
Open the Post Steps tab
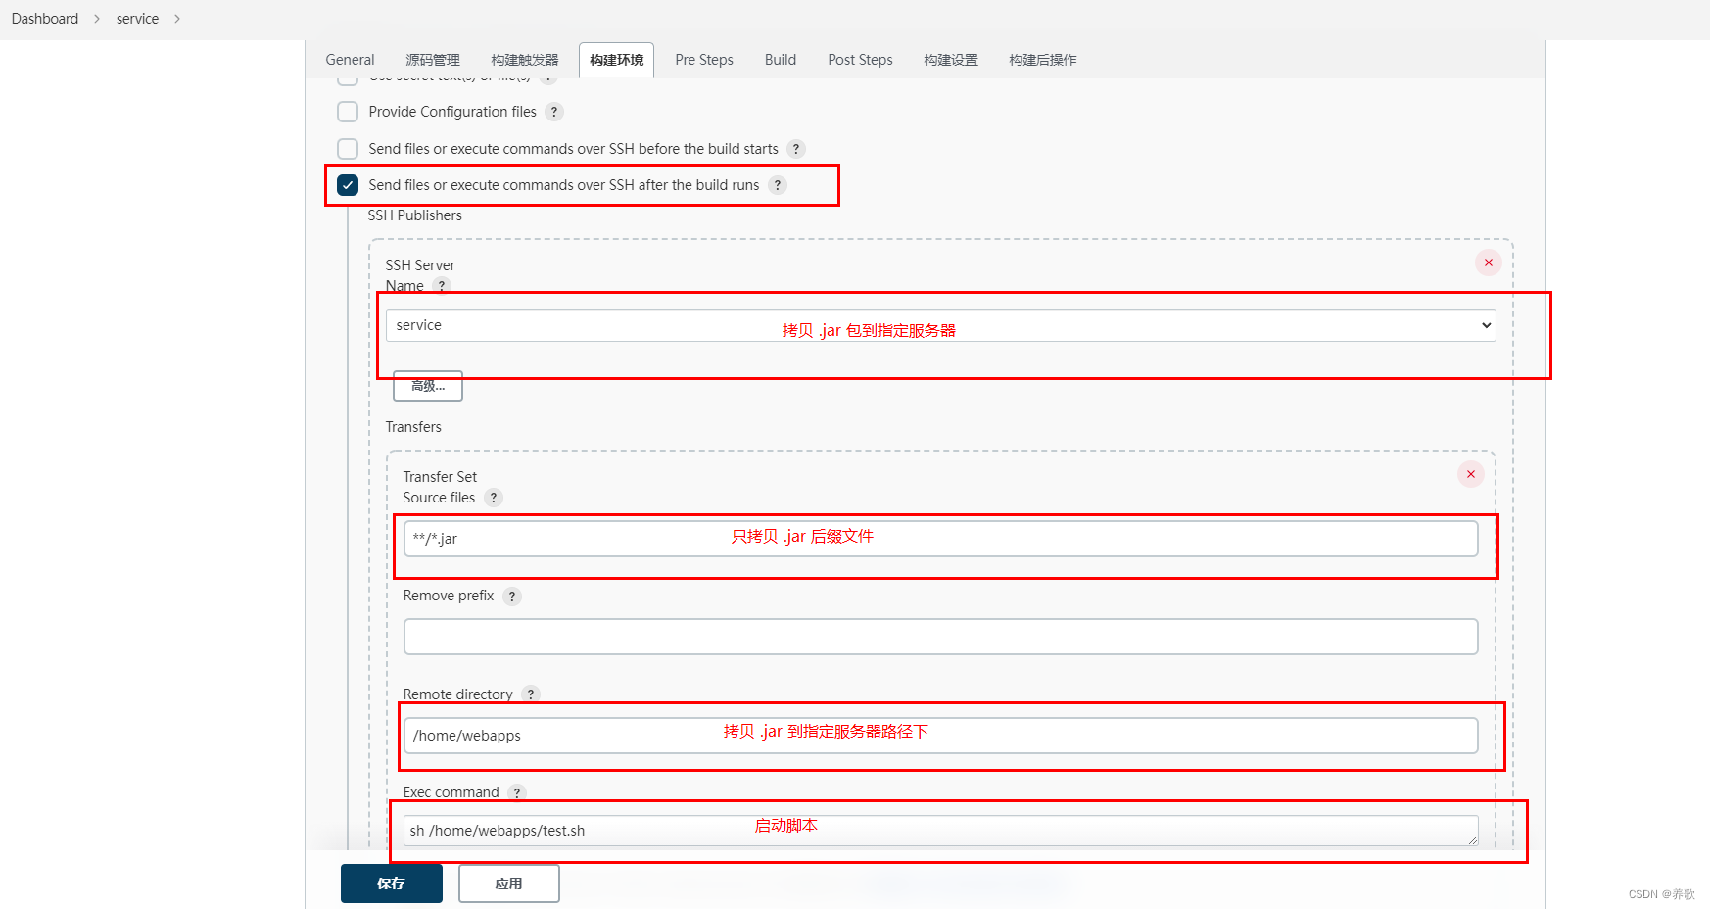point(860,60)
